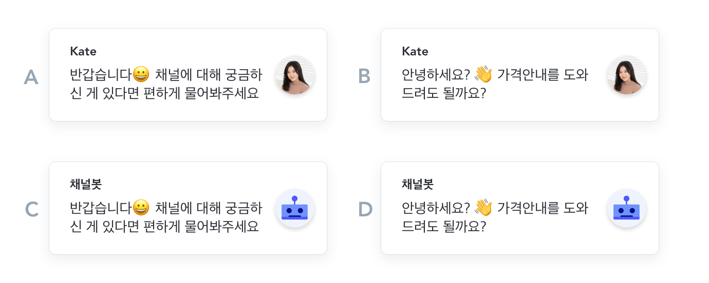
Task: Open 채널봇's 반갑습니다 message in card C
Action: pyautogui.click(x=165, y=218)
